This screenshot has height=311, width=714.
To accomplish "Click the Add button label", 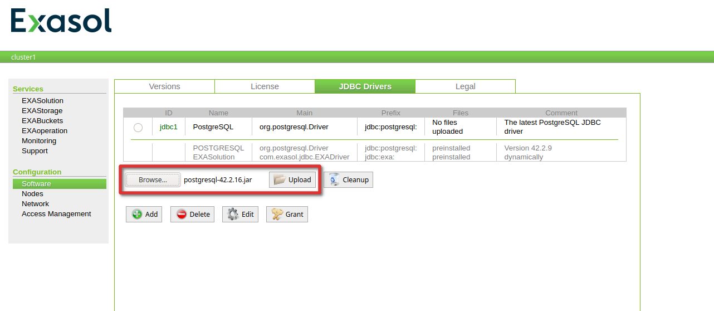I will [151, 215].
